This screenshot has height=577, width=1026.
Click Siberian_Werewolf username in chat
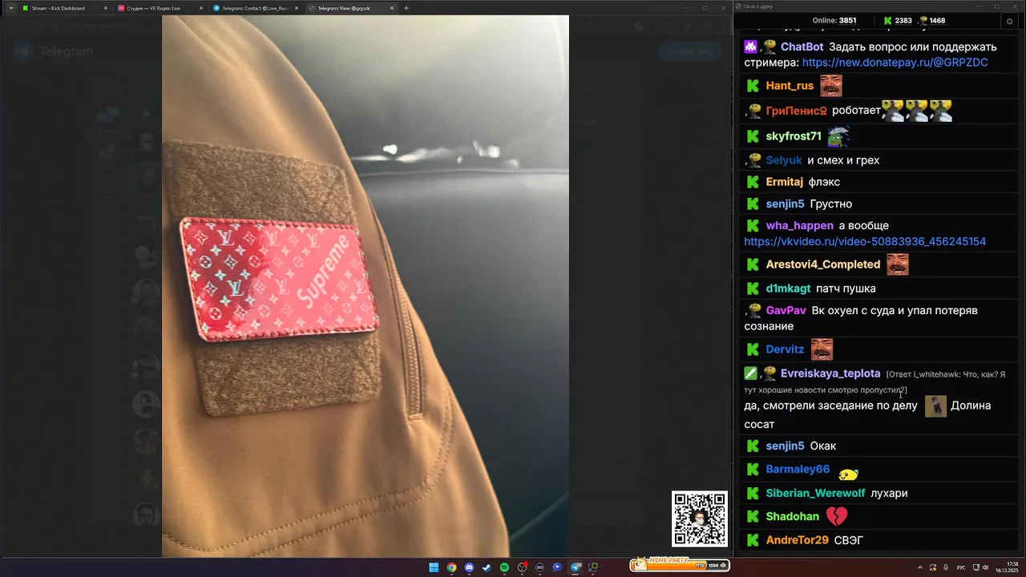[x=815, y=494]
